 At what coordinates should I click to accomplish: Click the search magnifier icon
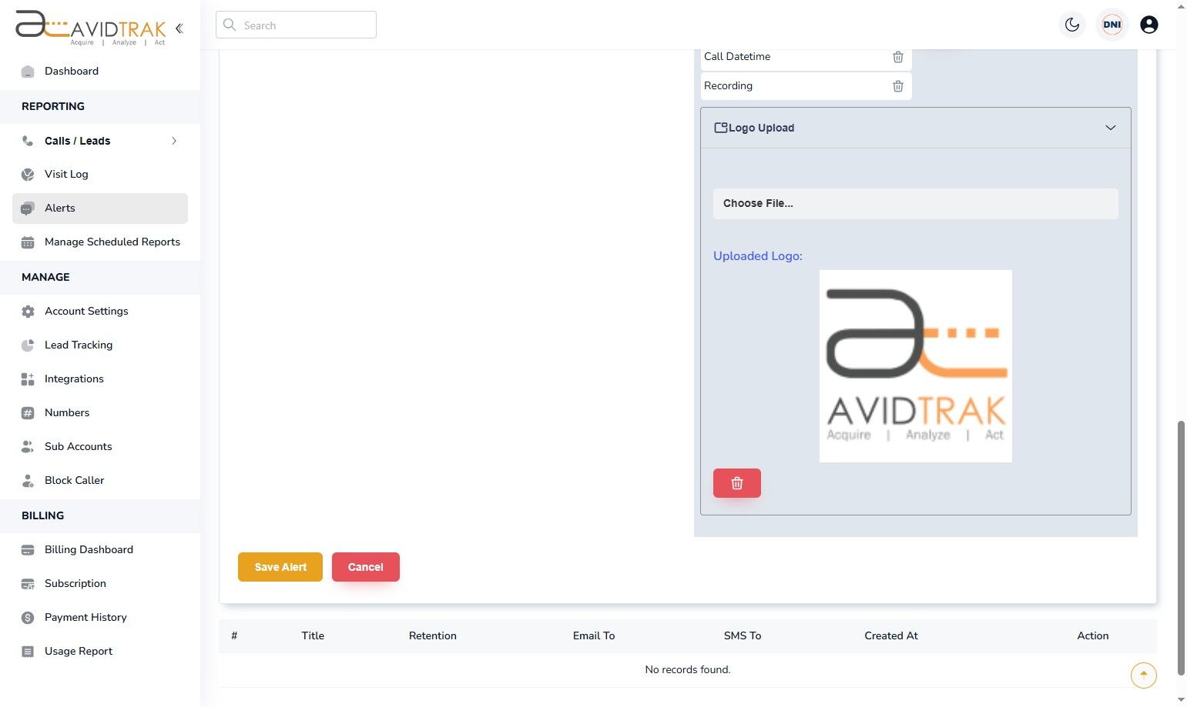click(230, 25)
